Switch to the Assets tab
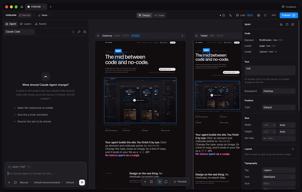 41,24
